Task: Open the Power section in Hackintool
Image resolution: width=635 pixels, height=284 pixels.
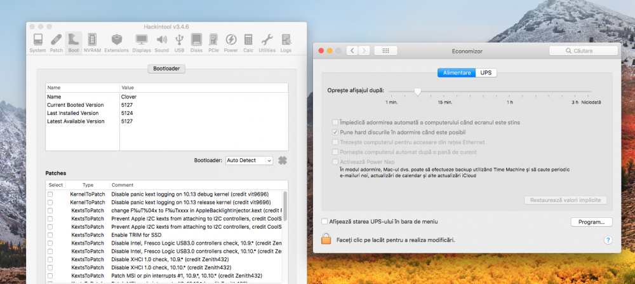Action: pyautogui.click(x=231, y=43)
